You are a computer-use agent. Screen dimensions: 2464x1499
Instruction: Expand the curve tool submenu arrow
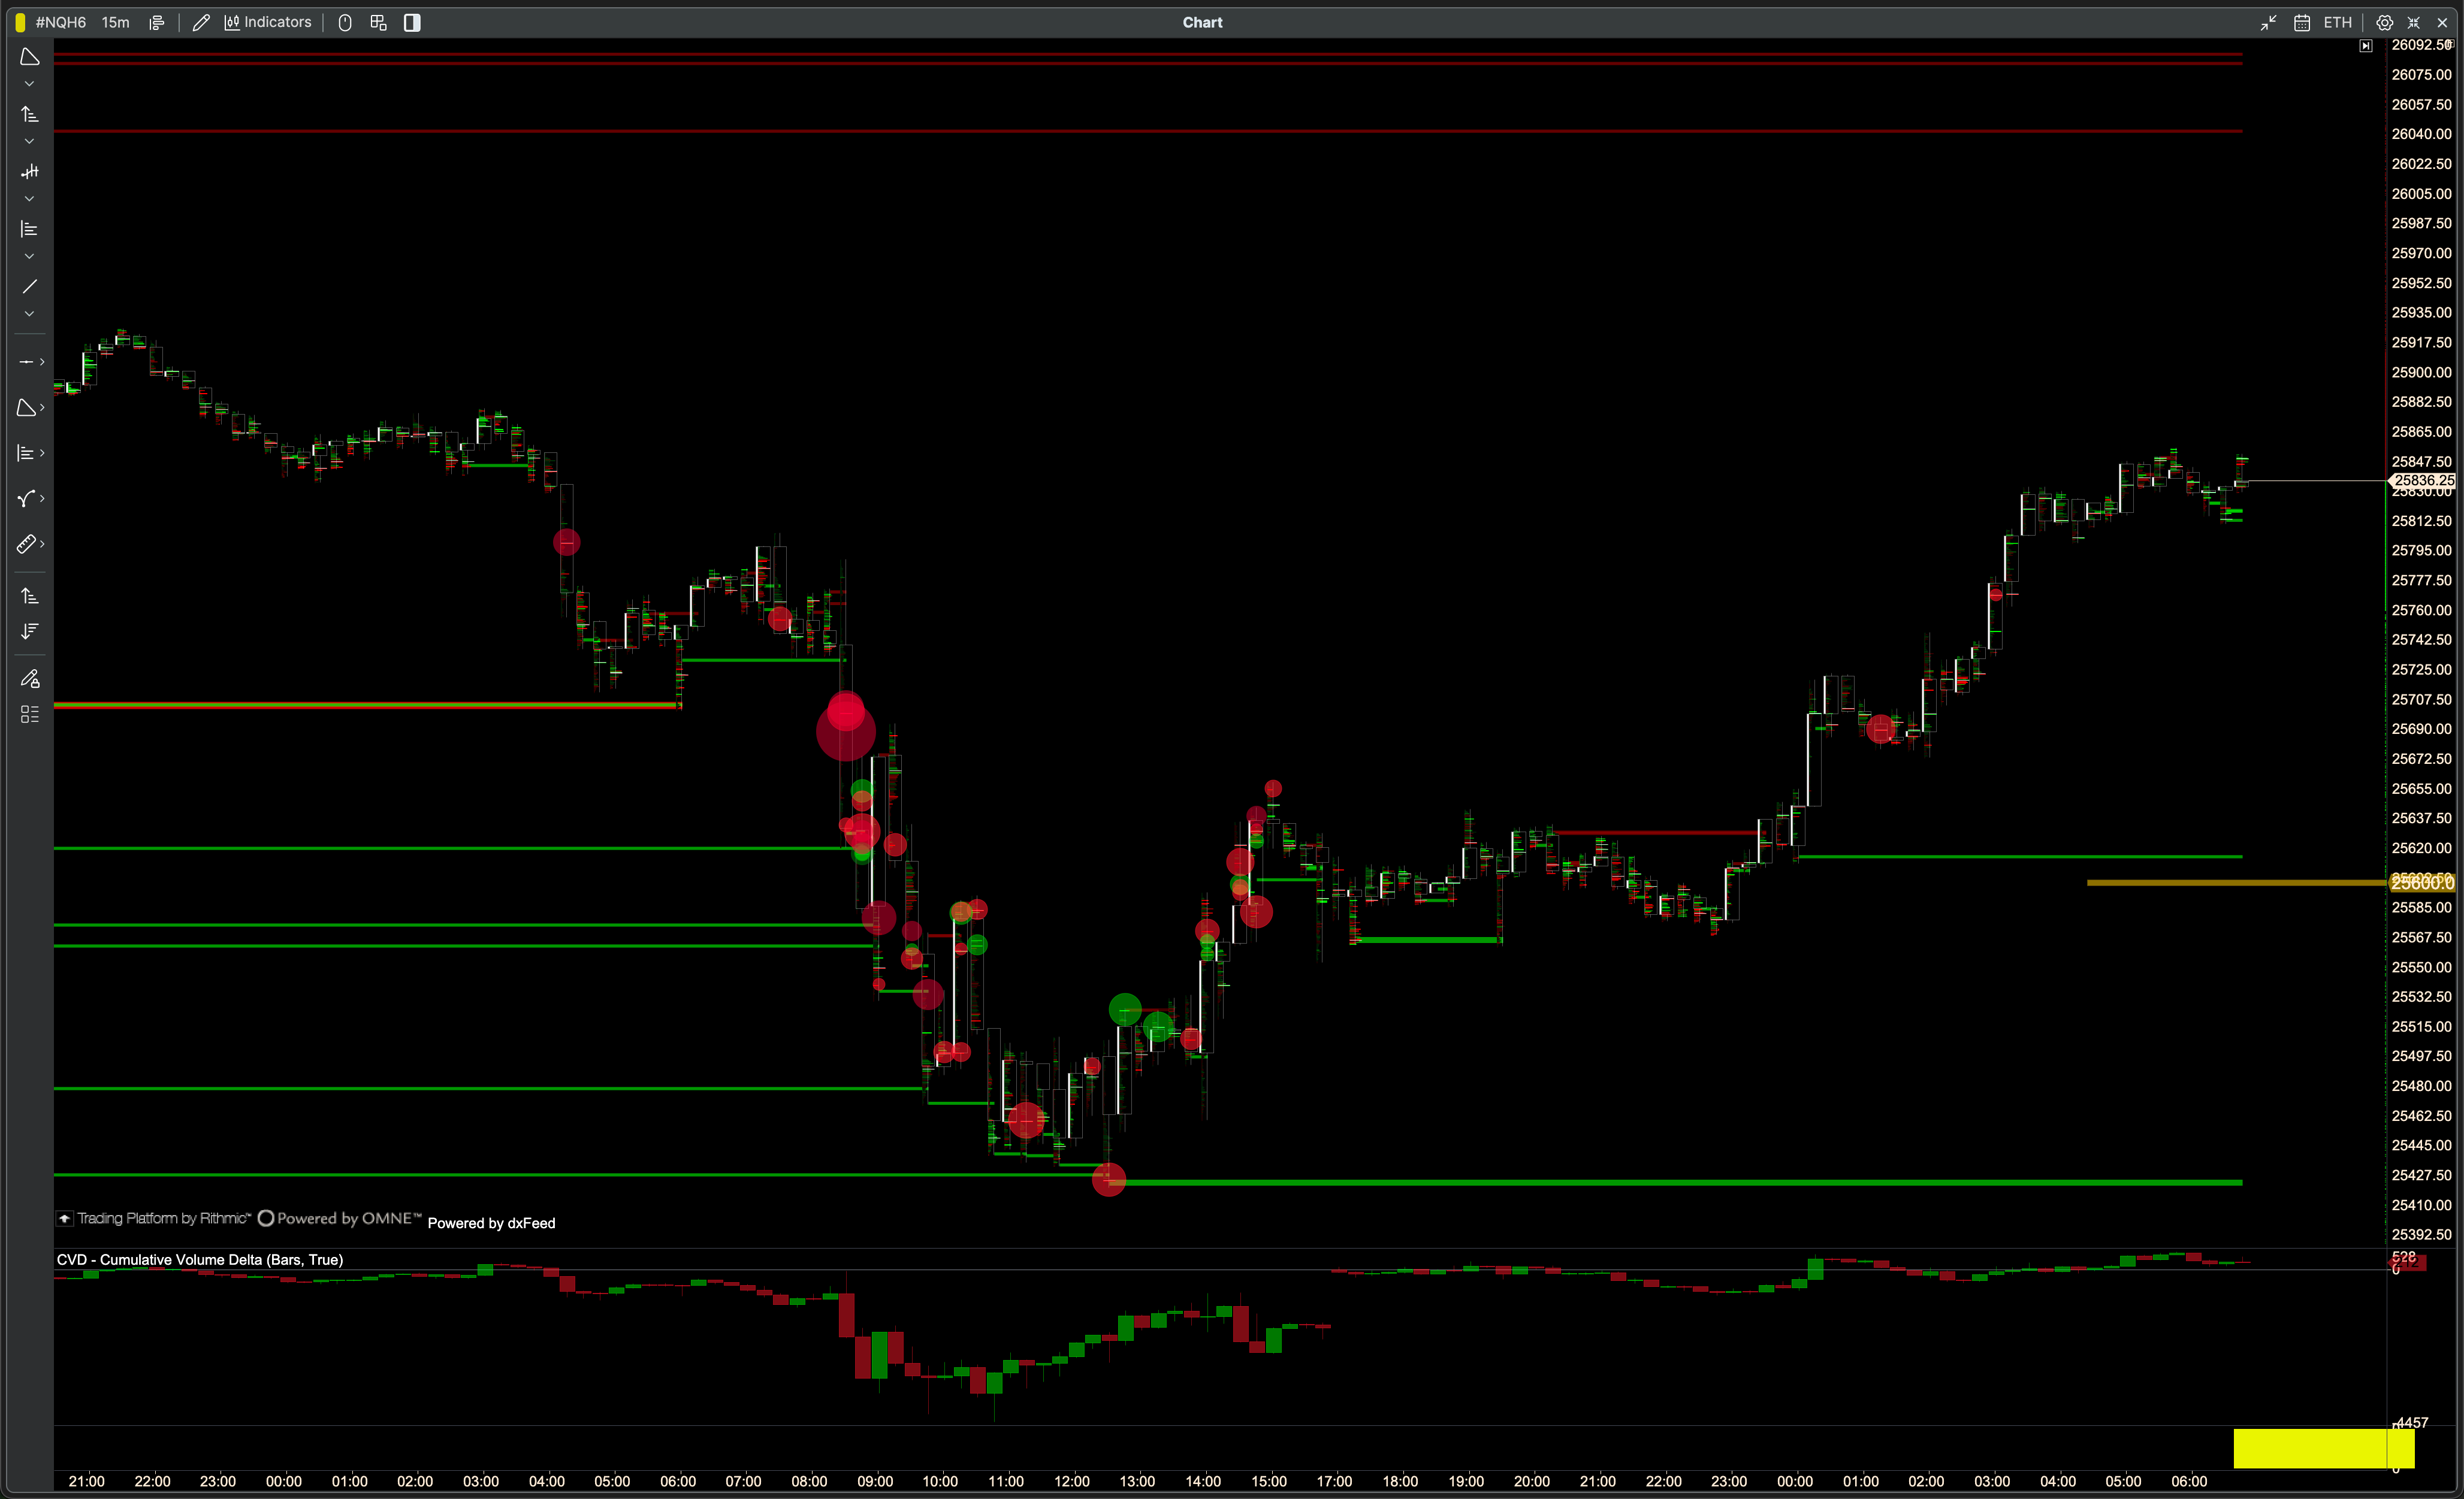[42, 498]
